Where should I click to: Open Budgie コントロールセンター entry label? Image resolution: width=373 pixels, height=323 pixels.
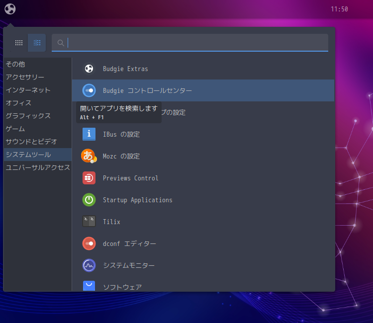(x=147, y=91)
